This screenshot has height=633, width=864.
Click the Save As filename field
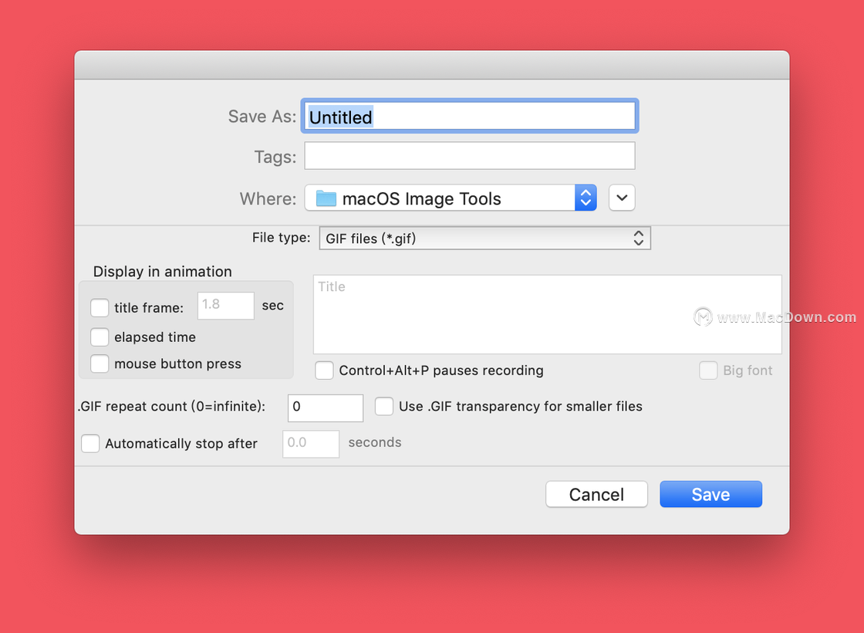[x=470, y=117]
